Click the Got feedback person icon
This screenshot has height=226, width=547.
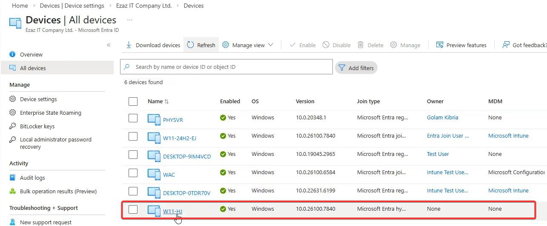coord(506,45)
